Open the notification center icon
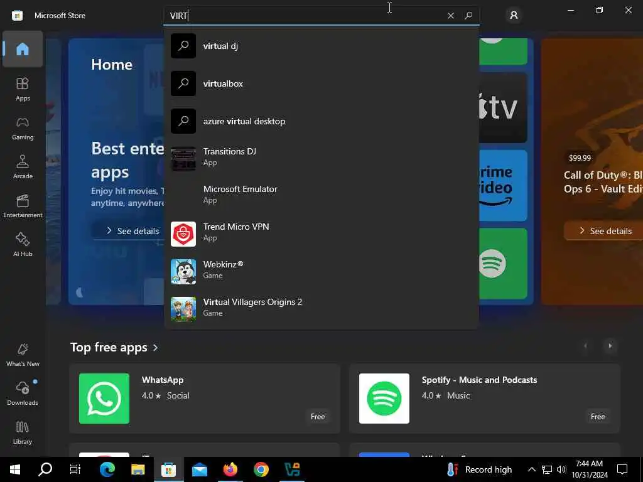643x482 pixels. click(x=622, y=469)
